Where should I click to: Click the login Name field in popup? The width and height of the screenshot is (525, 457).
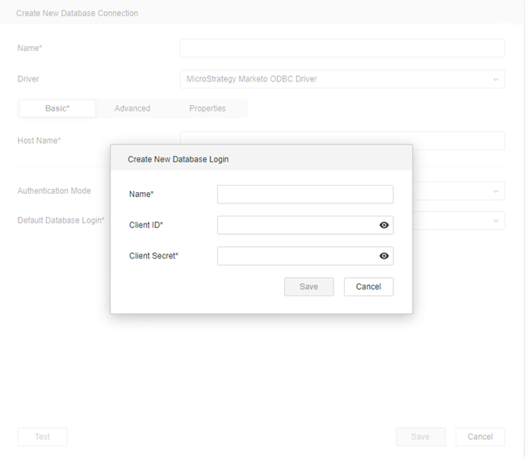point(304,195)
